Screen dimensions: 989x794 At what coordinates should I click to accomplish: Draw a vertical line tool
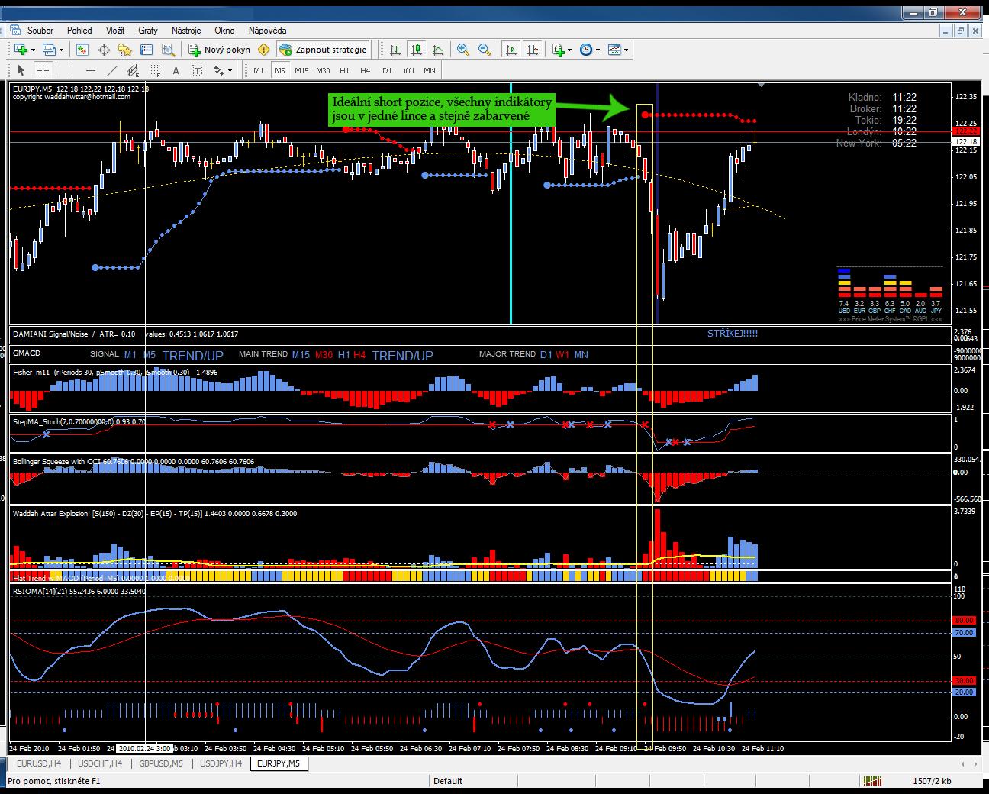(69, 70)
